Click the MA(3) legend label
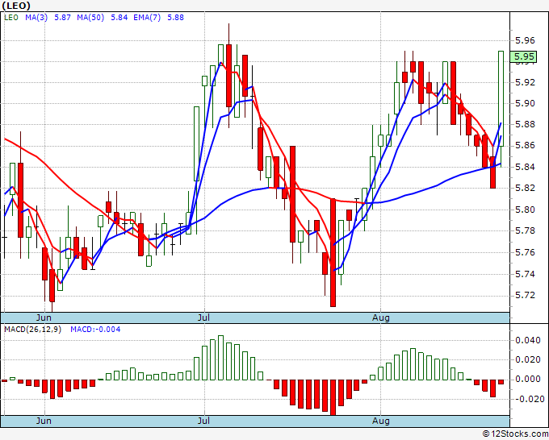Image resolution: width=549 pixels, height=440 pixels. point(36,18)
